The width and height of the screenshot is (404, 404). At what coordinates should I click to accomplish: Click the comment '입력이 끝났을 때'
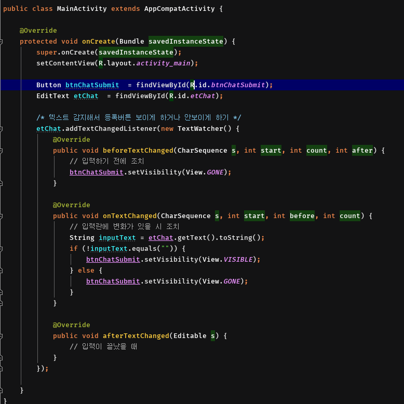(x=103, y=347)
